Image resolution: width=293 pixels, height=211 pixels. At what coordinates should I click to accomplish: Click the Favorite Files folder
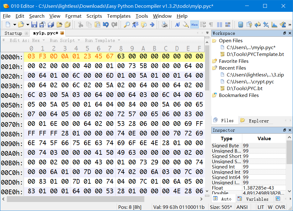coord(234,61)
